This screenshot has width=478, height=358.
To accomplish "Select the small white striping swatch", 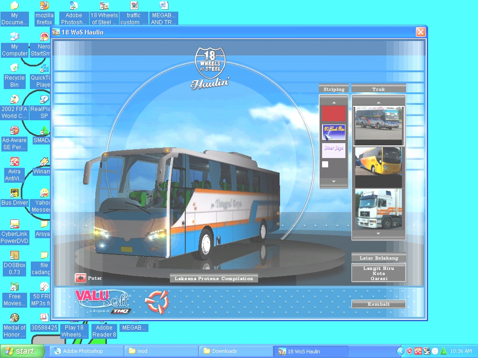I will coord(325,165).
